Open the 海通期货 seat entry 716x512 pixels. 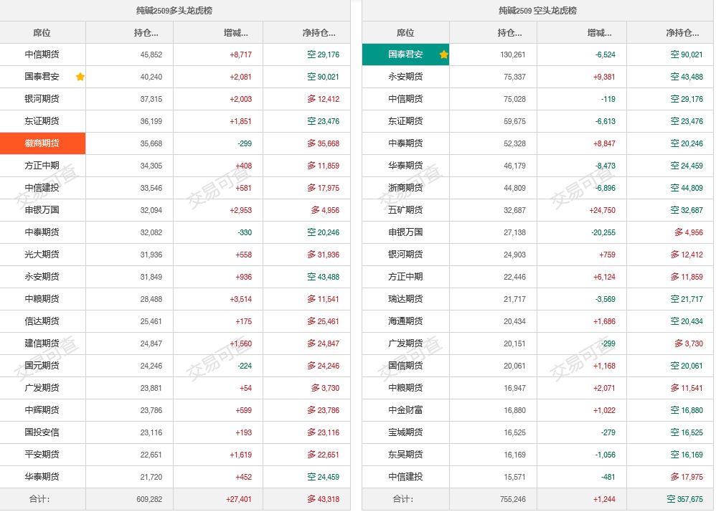406,321
